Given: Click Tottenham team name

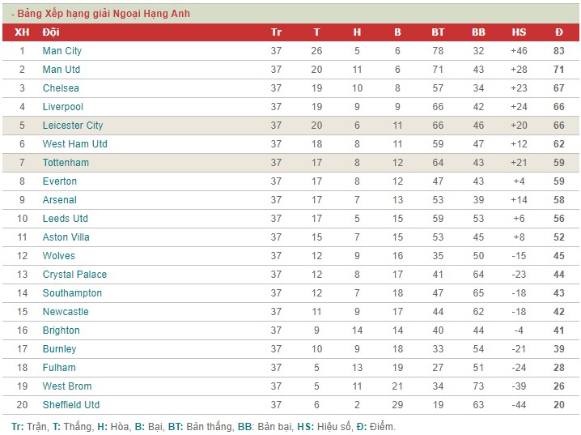Looking at the screenshot, I should pyautogui.click(x=66, y=163).
